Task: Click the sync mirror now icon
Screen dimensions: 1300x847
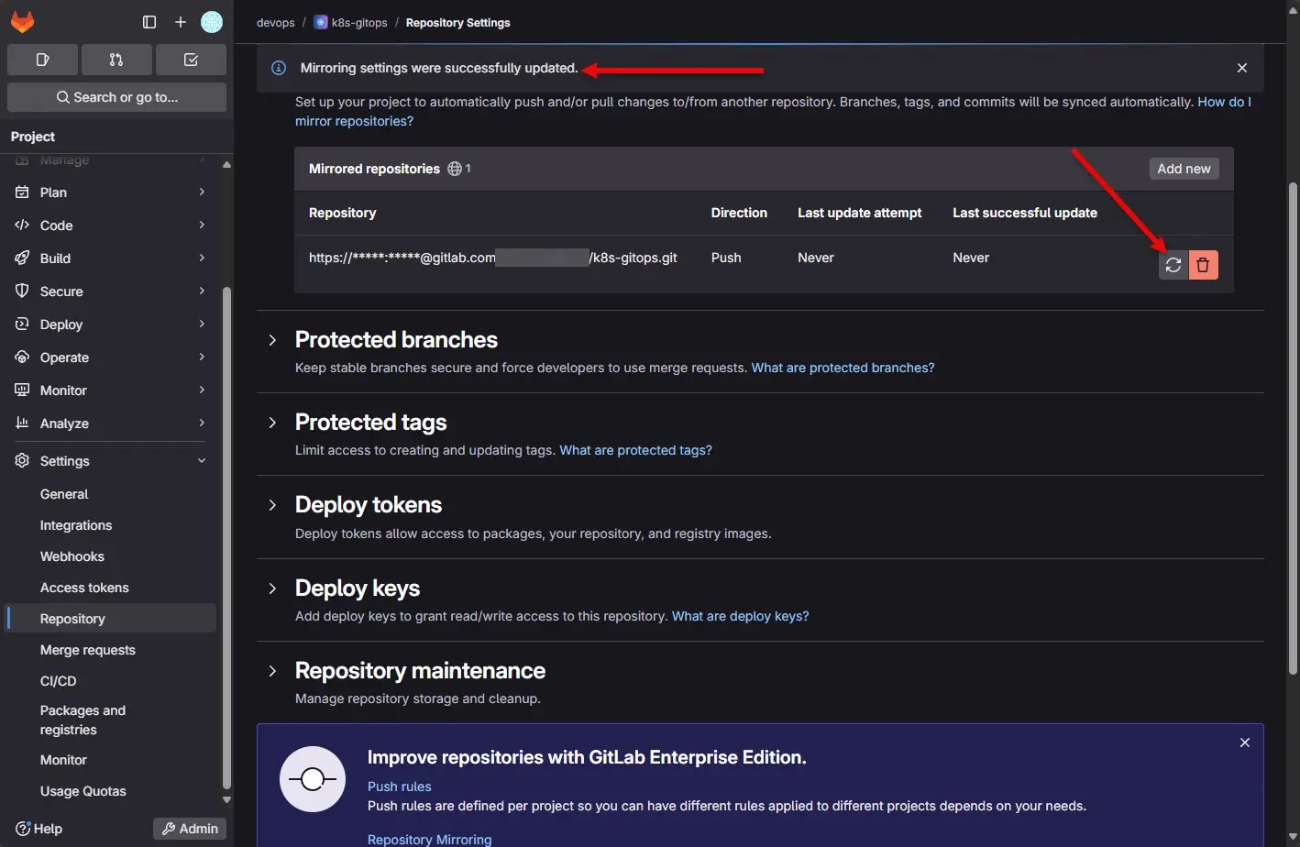Action: pos(1173,265)
